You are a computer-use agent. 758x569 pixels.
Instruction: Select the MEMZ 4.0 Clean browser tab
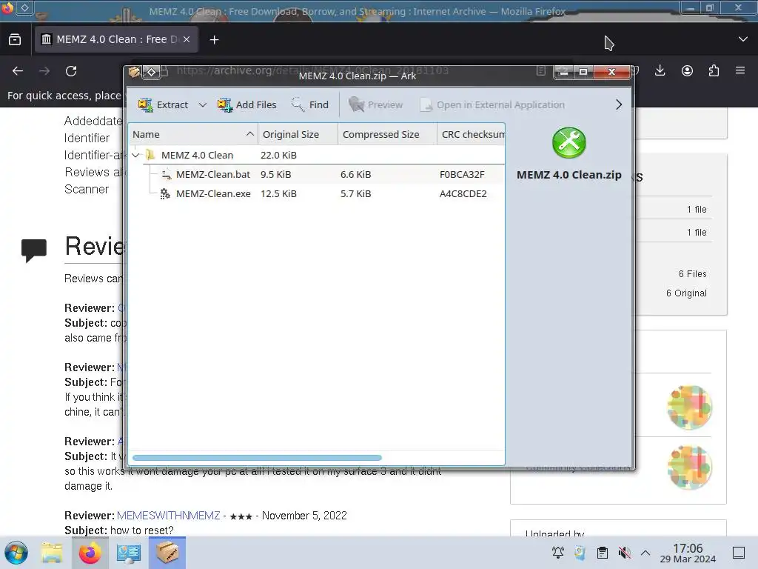[x=116, y=40]
